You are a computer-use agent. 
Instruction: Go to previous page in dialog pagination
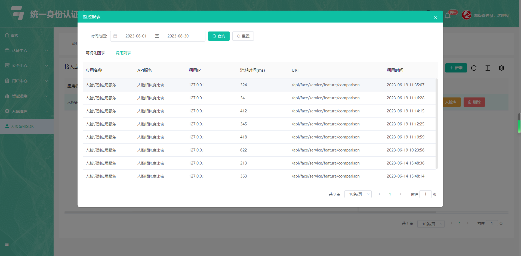pos(380,194)
